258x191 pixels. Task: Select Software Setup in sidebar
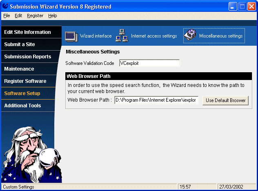[x=28, y=93]
